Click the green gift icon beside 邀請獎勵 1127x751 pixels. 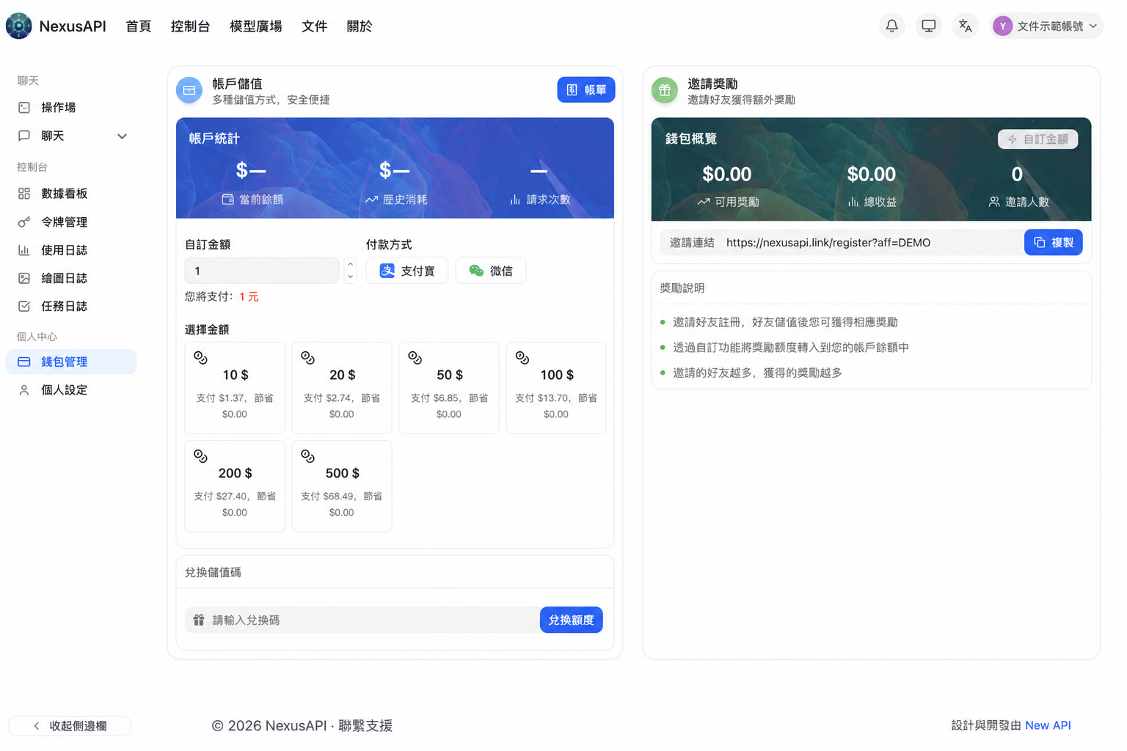[x=665, y=90]
